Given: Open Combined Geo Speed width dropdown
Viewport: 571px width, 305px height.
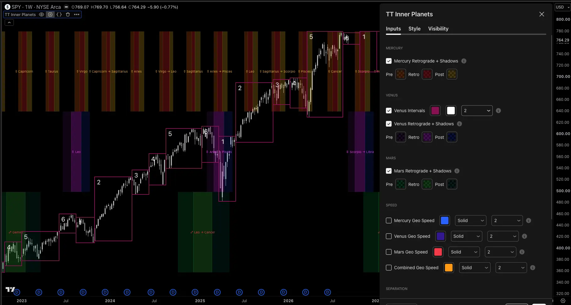Looking at the screenshot, I should tap(511, 268).
